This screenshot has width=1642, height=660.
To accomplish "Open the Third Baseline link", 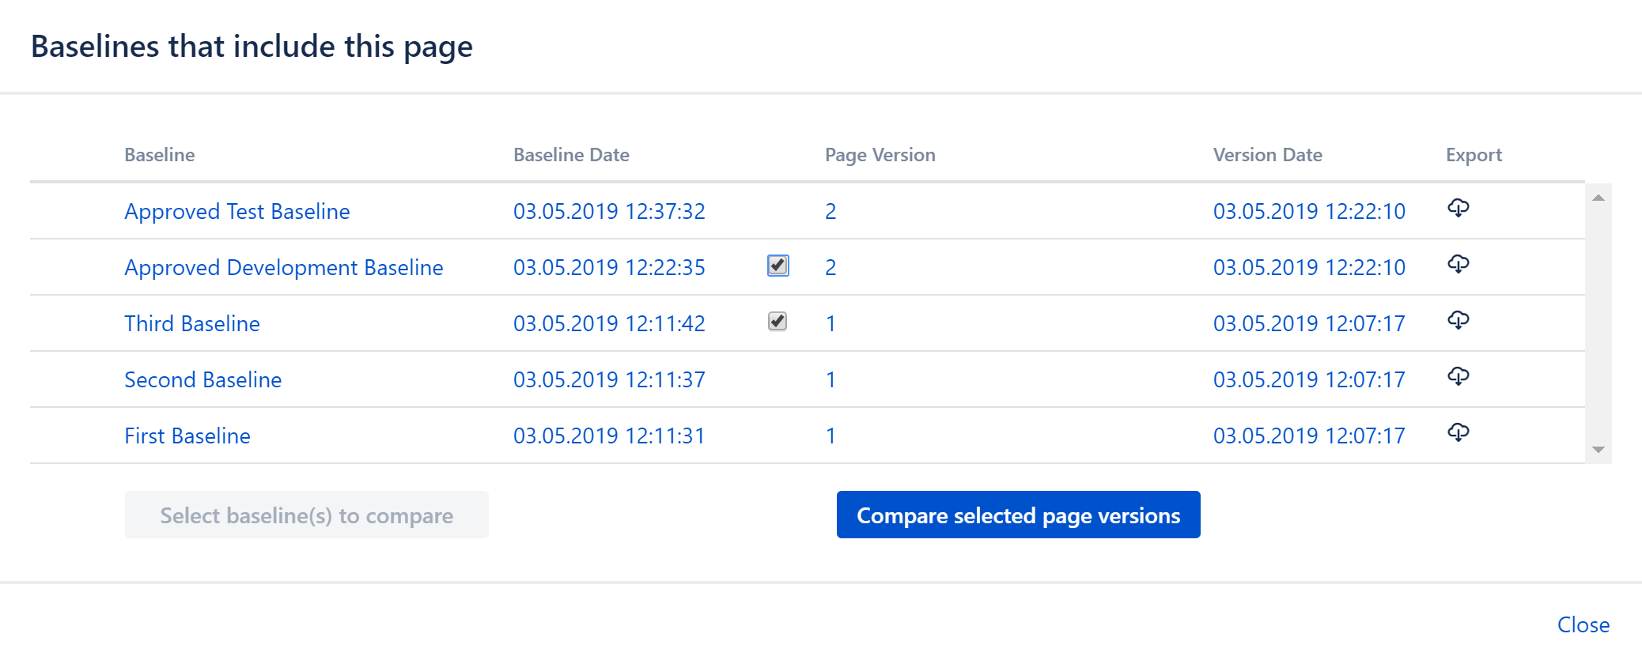I will click(191, 324).
